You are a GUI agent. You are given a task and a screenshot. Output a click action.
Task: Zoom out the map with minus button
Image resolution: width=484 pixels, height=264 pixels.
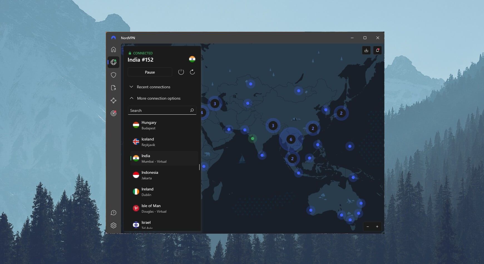tap(368, 227)
